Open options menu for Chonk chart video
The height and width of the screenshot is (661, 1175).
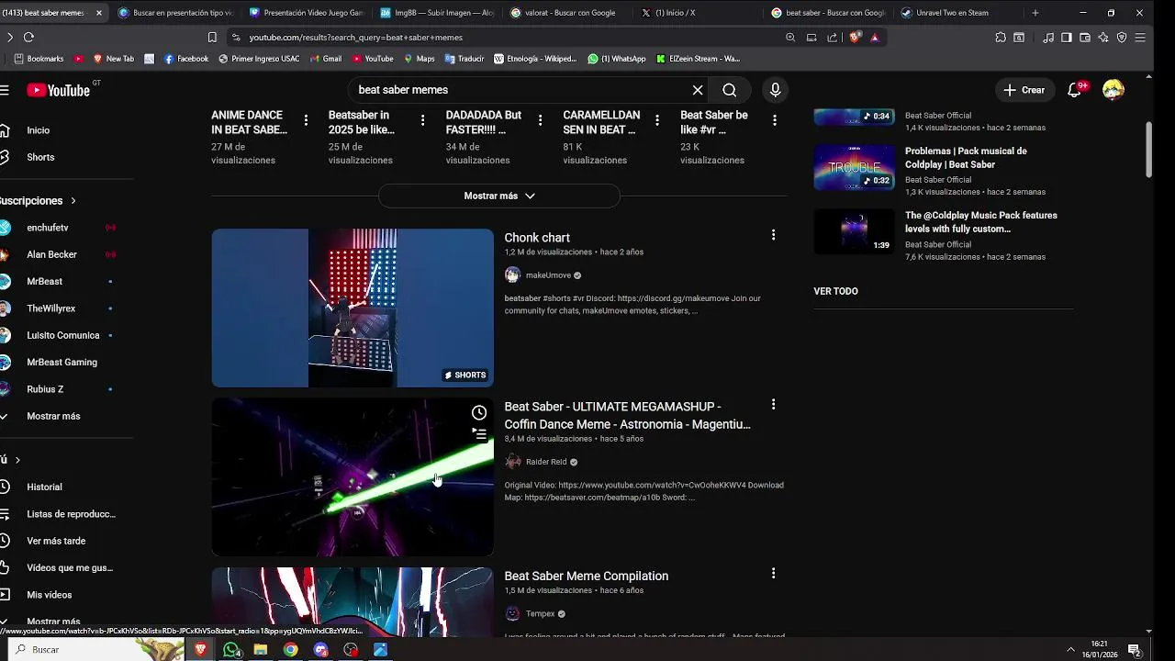pyautogui.click(x=773, y=235)
